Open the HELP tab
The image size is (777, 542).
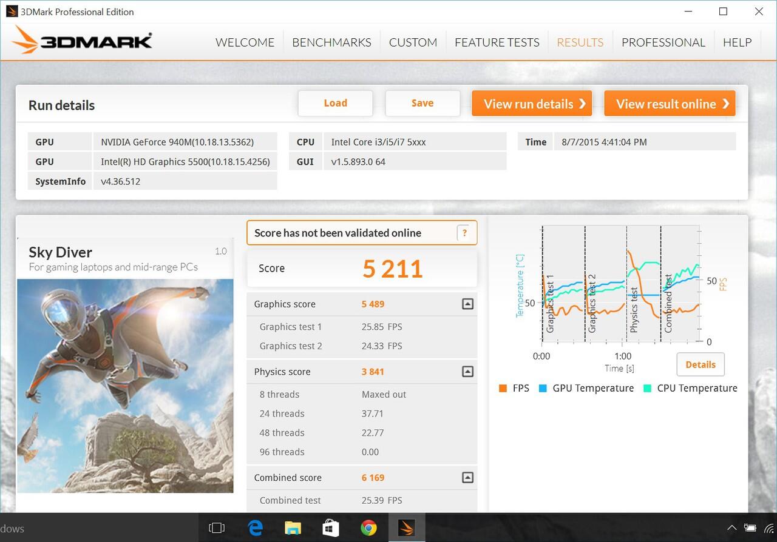click(x=737, y=42)
